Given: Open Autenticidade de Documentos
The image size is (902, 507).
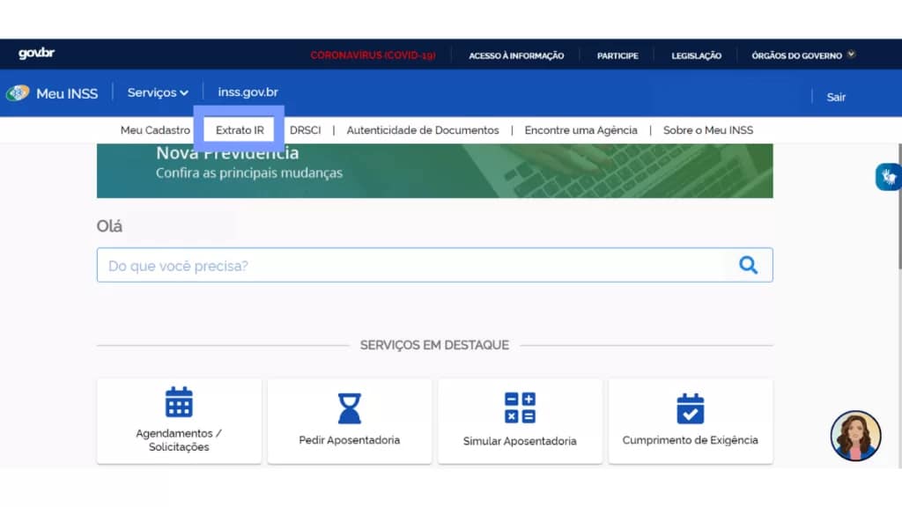Looking at the screenshot, I should (423, 130).
